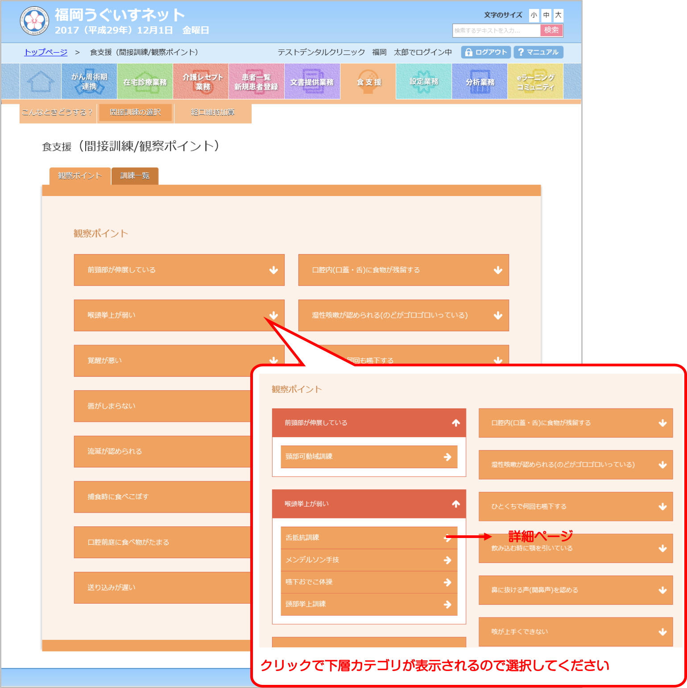Set text size to 中
Image resolution: width=687 pixels, height=688 pixels.
tap(546, 15)
